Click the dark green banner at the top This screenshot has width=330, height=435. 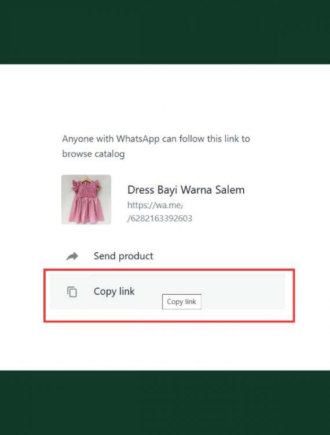pyautogui.click(x=165, y=32)
